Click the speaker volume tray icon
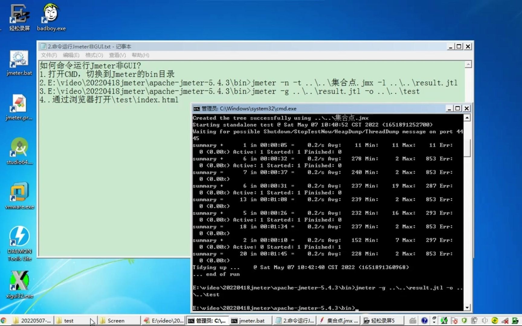Viewport: 522px width, 326px height. (x=485, y=321)
